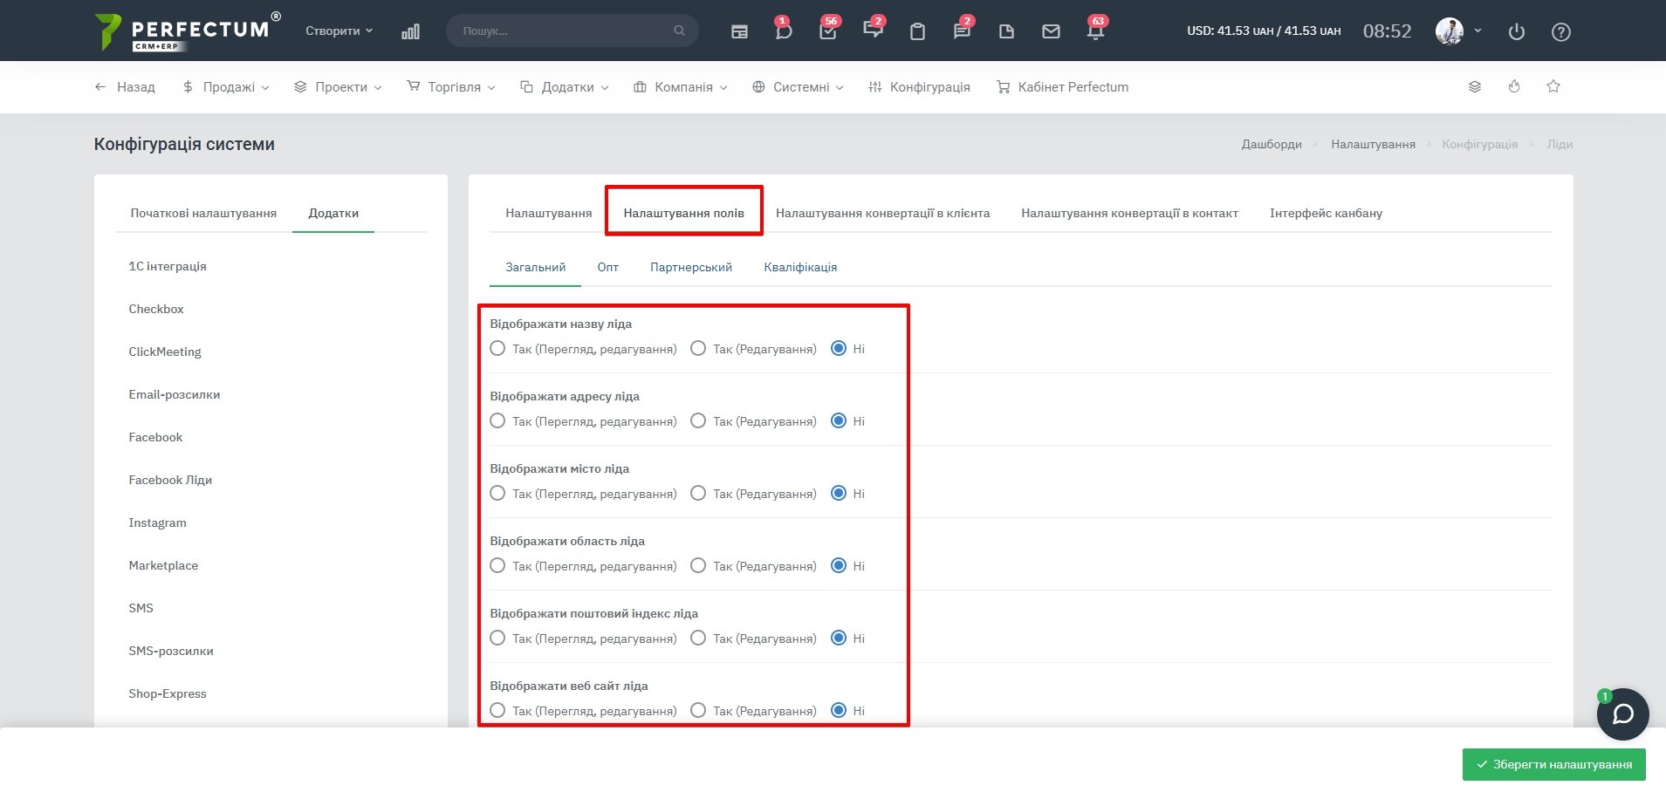Select 'Так (Редагування)' for веб сайт ліда
This screenshot has width=1666, height=799.
pos(698,711)
